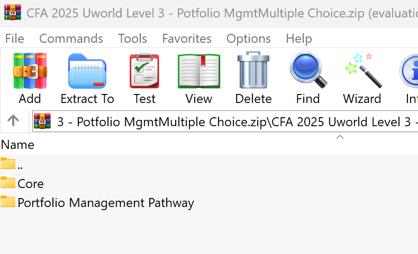The image size is (418, 254).
Task: Select the Portfolio Management Pathway folder
Action: coord(105,203)
